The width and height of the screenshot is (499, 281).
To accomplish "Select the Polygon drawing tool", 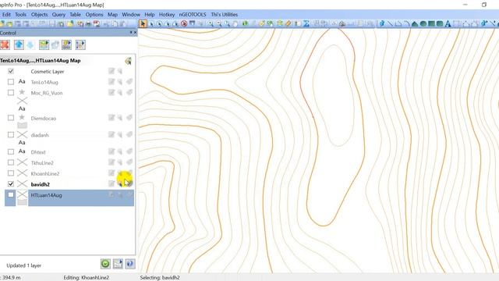I will (415, 23).
